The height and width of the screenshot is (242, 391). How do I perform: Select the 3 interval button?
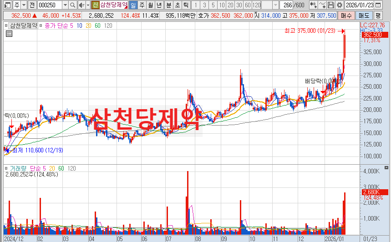[204, 5]
